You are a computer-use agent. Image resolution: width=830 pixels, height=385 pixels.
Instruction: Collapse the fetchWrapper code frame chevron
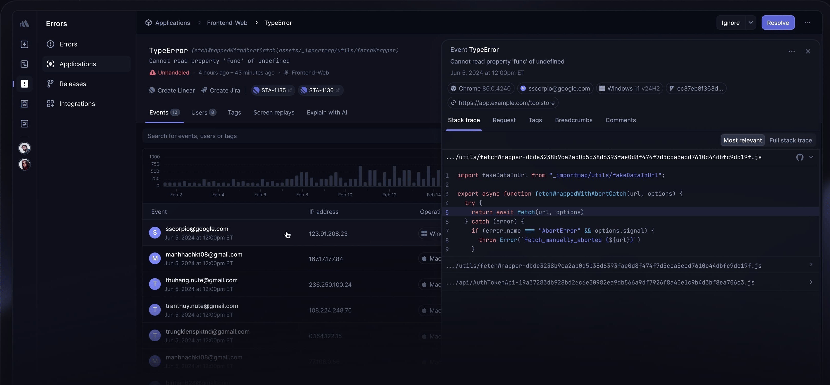811,157
